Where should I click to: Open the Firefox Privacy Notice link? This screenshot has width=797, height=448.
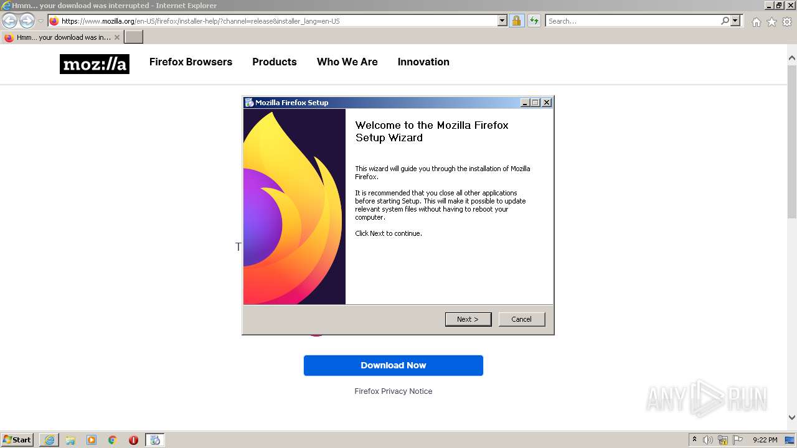click(x=394, y=391)
